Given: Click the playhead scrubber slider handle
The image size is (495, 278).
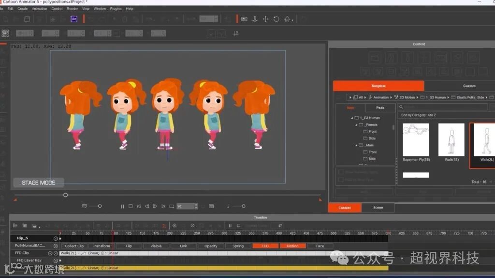Looking at the screenshot, I should (66, 195).
